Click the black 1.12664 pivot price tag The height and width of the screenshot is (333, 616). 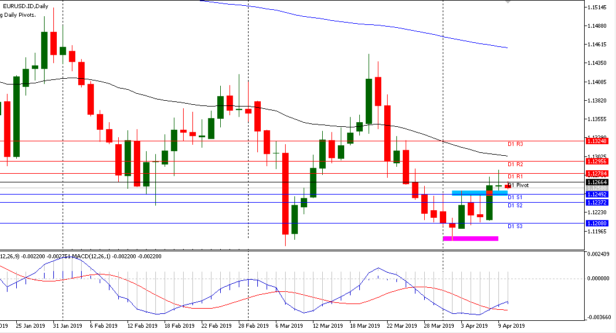click(597, 182)
